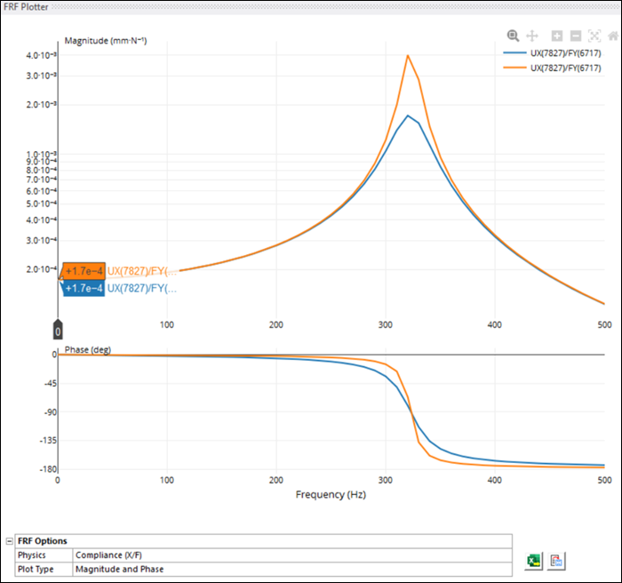Click the Zoom out minus icon
Image resolution: width=622 pixels, height=583 pixels.
pos(576,36)
